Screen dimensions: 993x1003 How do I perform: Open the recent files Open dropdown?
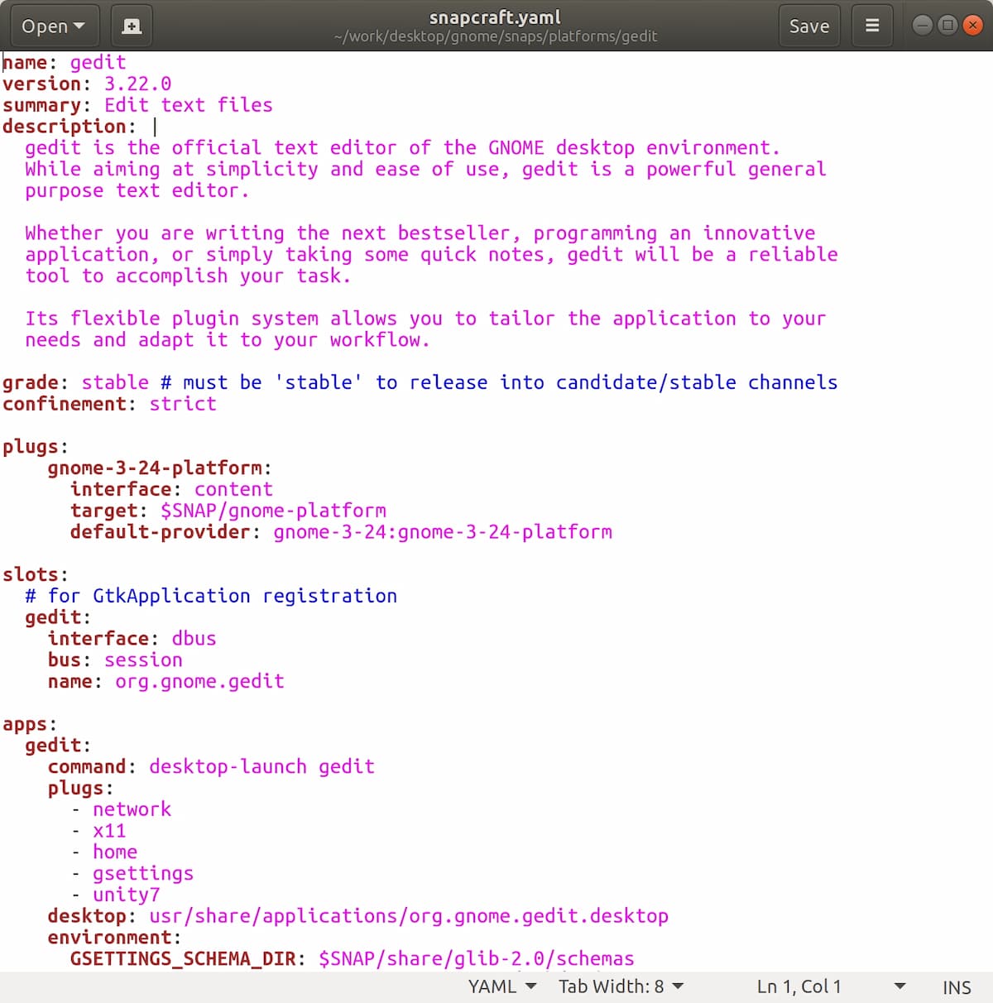55,26
